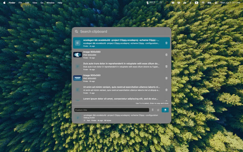Image resolution: width=243 pixels, height=152 pixels.
Task: Click the text icon of the Ut enim entry
Action: pos(78,90)
